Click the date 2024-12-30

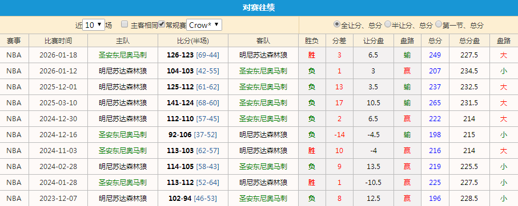58,118
